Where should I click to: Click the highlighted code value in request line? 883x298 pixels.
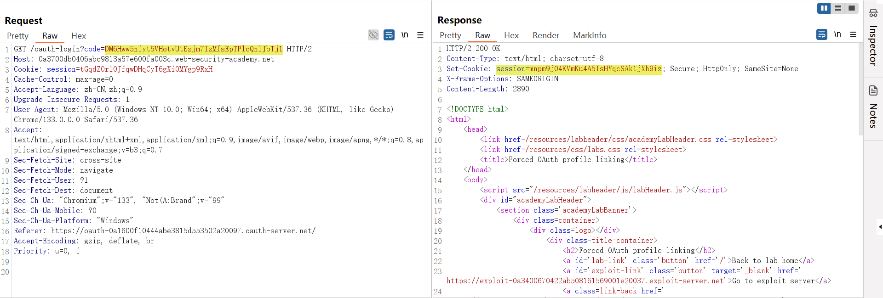tap(193, 49)
